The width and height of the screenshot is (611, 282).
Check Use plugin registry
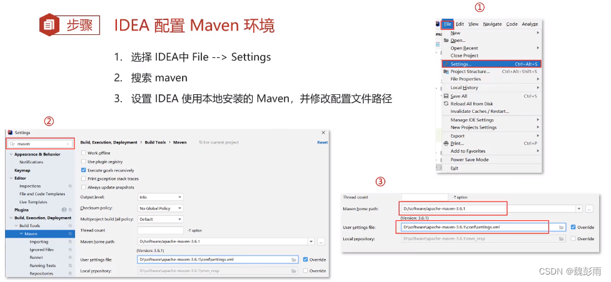(x=83, y=162)
